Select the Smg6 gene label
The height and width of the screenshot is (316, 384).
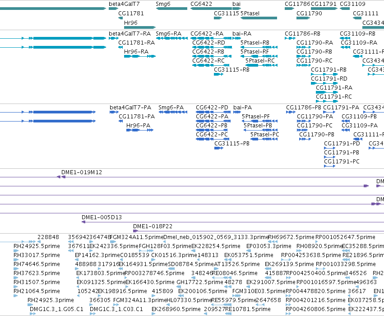coord(163,4)
